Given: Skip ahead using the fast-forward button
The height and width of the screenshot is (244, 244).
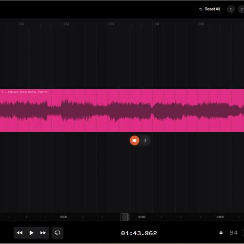Looking at the screenshot, I should [x=43, y=233].
